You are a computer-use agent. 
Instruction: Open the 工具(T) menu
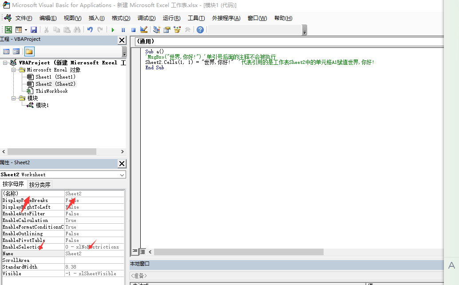click(196, 18)
